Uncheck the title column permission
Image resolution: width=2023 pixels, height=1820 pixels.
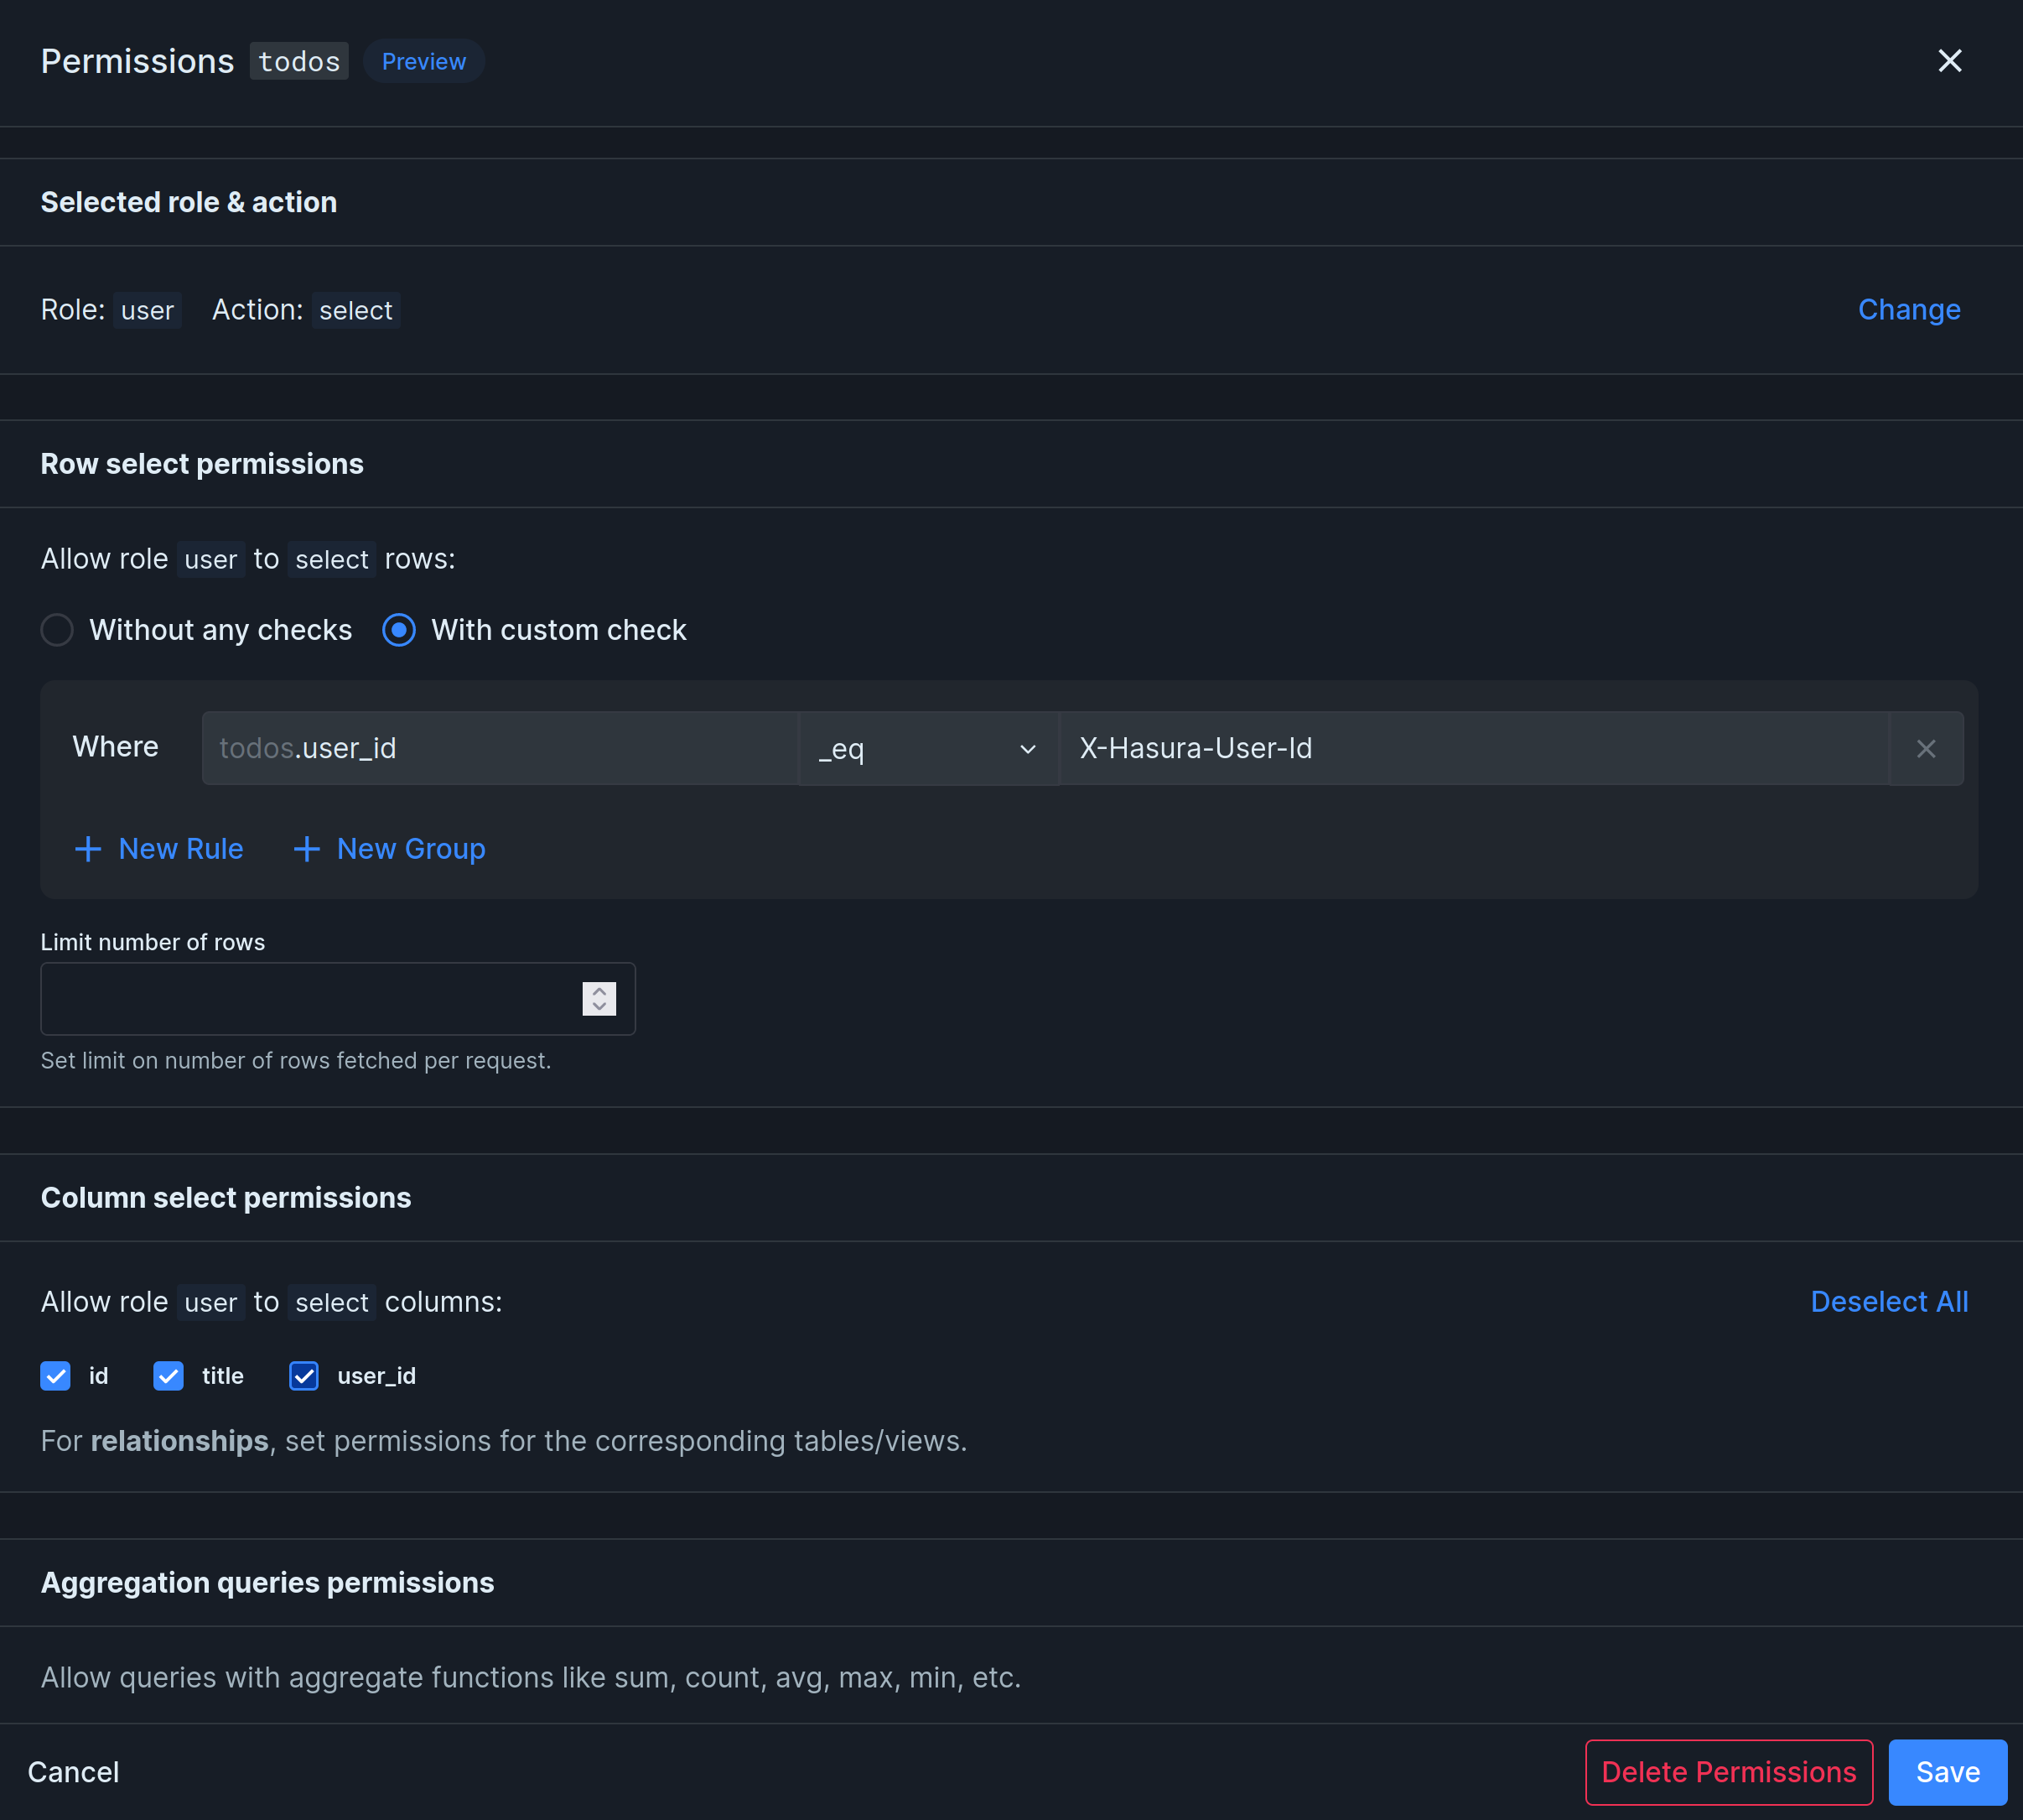tap(168, 1376)
